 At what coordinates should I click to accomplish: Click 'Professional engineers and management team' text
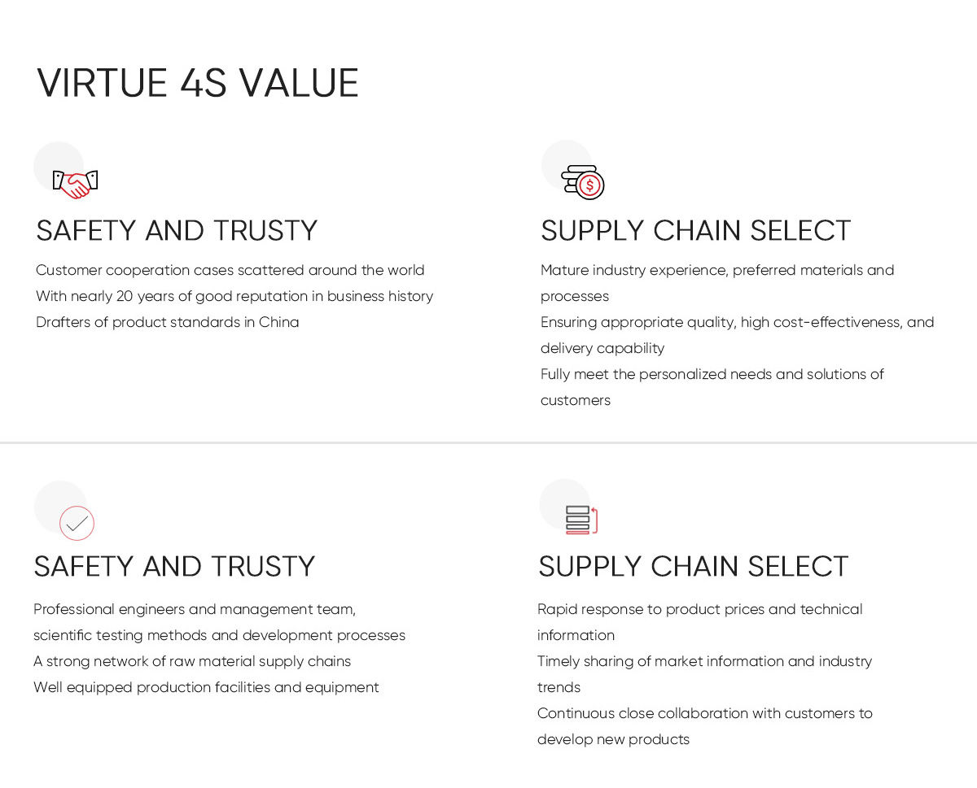click(x=195, y=609)
